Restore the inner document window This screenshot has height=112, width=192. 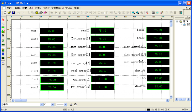[x=186, y=8]
